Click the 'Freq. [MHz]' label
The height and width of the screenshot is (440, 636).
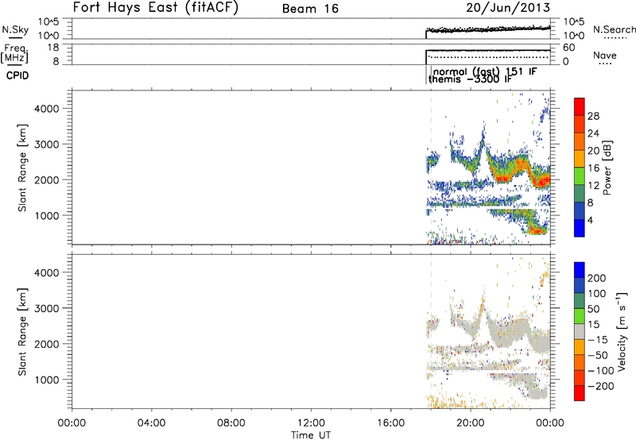15,53
